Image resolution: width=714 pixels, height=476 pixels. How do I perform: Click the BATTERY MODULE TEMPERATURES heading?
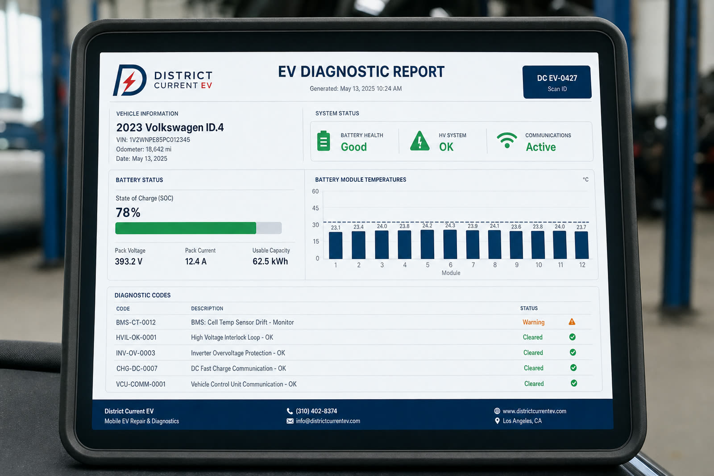click(361, 180)
